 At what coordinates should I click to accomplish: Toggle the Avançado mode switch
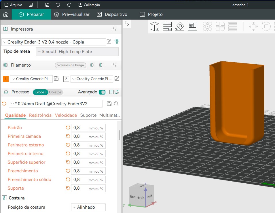click(x=102, y=92)
